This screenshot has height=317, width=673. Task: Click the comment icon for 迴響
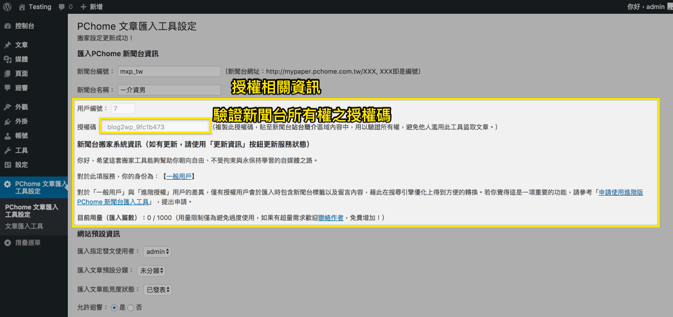point(7,88)
